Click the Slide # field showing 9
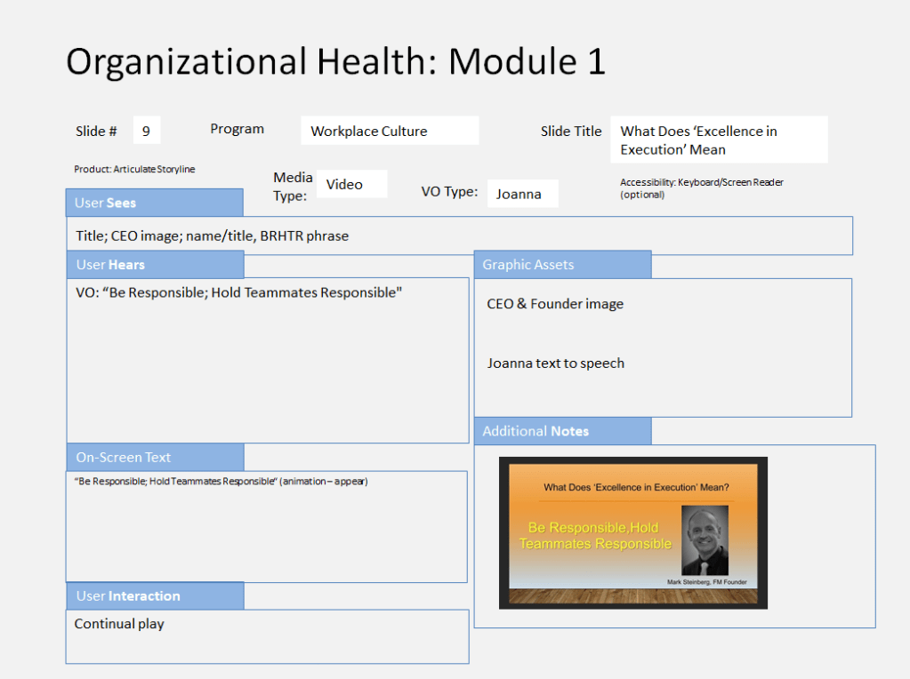This screenshot has height=679, width=910. [147, 131]
